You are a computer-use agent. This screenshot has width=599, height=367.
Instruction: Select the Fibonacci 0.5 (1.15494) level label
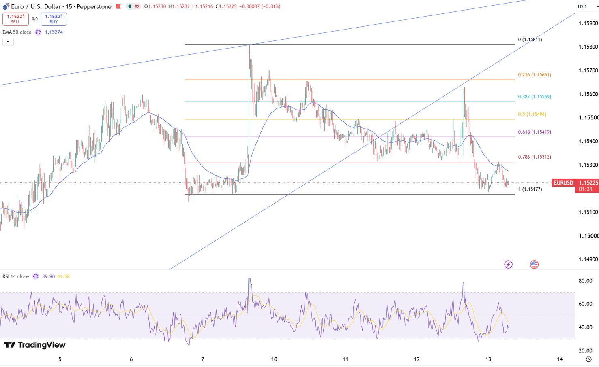(x=532, y=114)
